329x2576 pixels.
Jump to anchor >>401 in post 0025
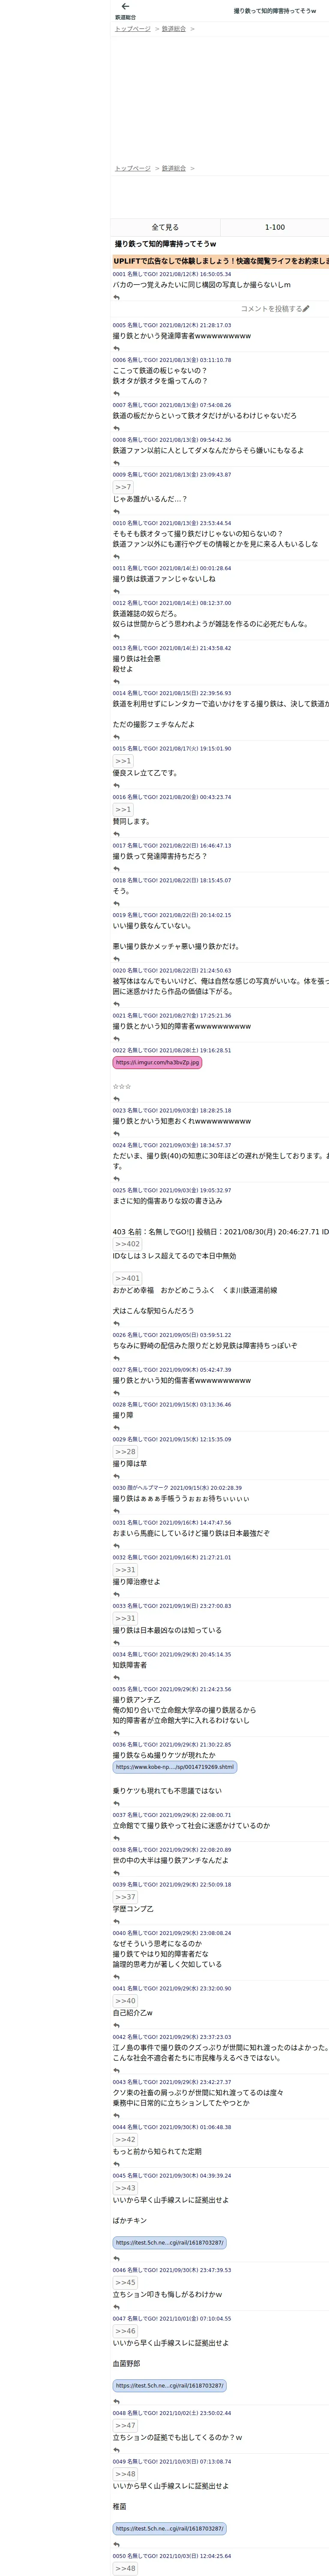pos(128,1278)
